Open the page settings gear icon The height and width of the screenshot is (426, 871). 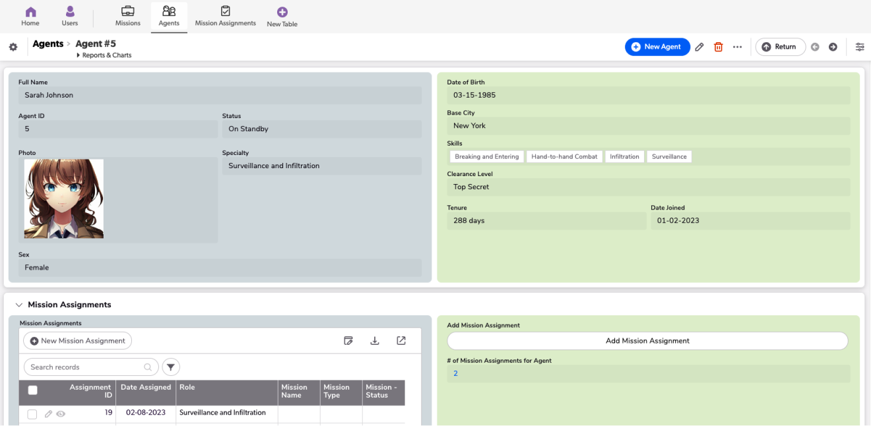(x=13, y=47)
